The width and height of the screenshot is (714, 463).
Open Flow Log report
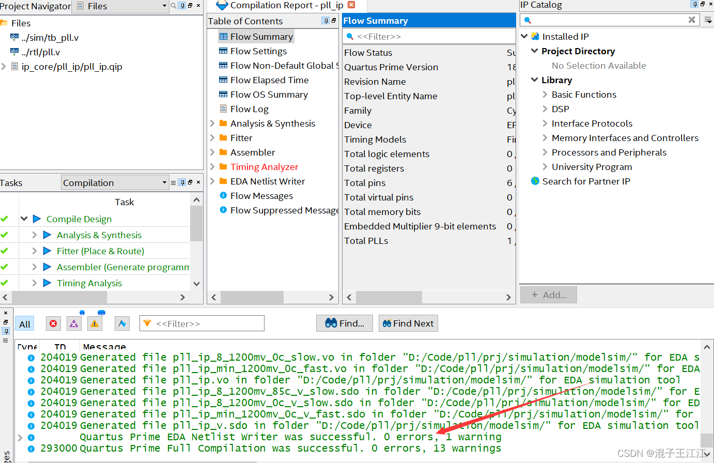click(x=249, y=109)
